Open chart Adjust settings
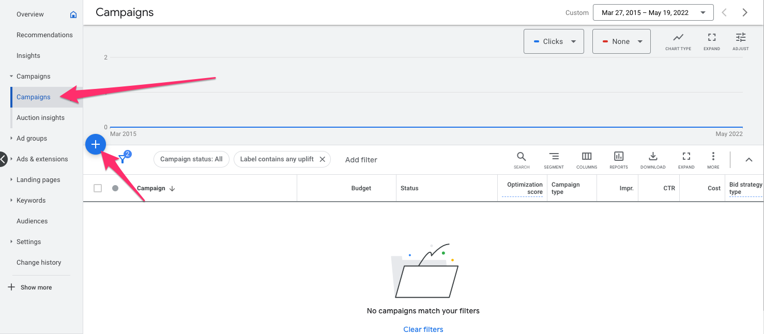The height and width of the screenshot is (334, 764). coord(741,41)
